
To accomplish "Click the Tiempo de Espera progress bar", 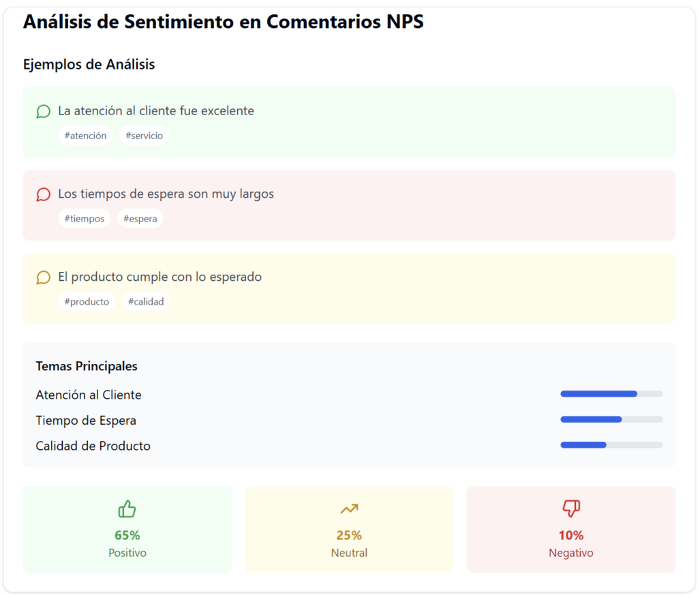I will (611, 419).
